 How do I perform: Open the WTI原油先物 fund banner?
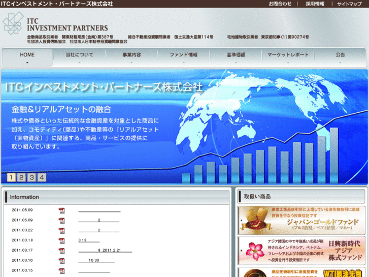tap(301, 272)
